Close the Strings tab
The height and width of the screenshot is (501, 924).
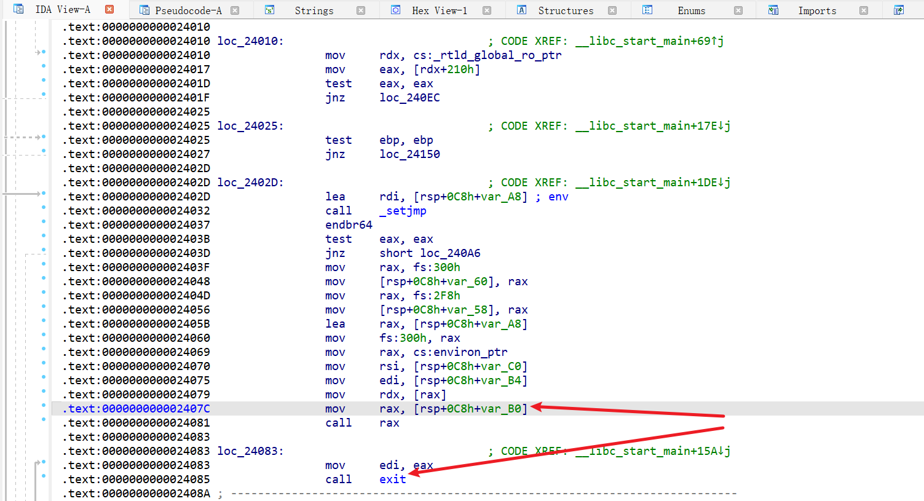coord(361,10)
